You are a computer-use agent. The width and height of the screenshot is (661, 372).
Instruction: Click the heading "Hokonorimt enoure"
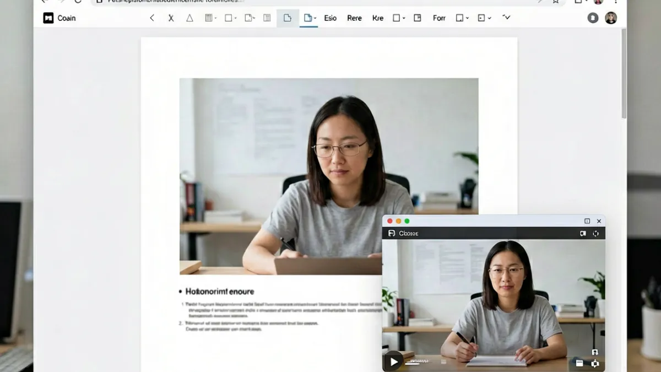click(220, 292)
